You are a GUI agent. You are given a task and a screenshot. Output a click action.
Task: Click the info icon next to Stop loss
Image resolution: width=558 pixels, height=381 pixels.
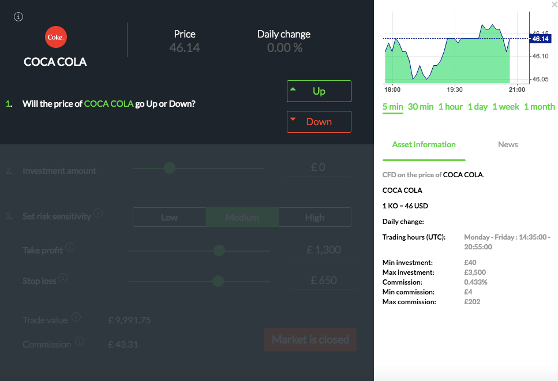coord(63,278)
